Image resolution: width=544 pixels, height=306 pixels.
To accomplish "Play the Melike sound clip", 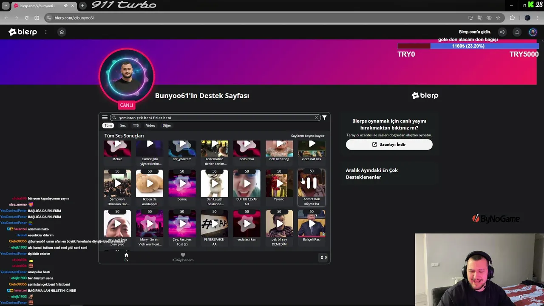I will [x=117, y=148].
